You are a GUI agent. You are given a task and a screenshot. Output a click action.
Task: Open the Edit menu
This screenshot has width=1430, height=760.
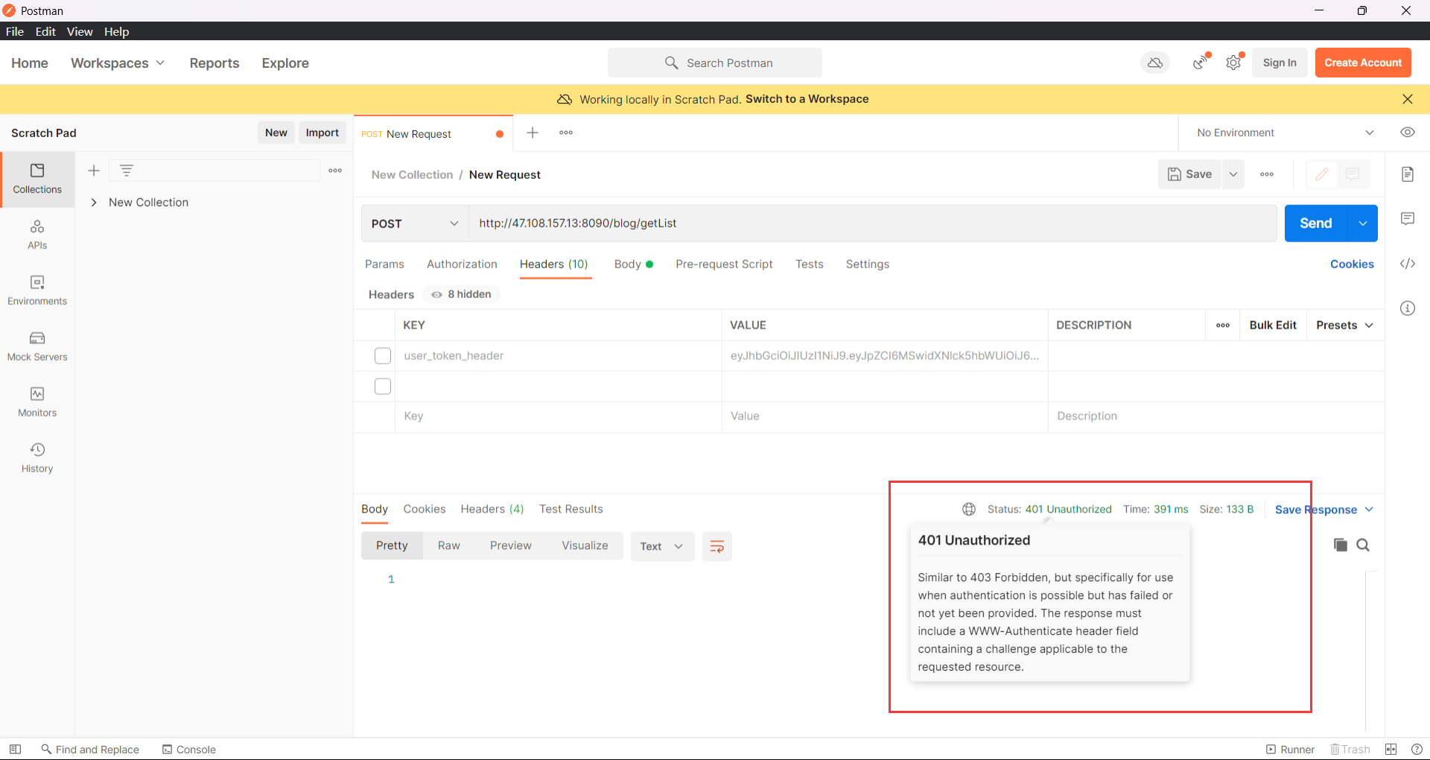45,31
